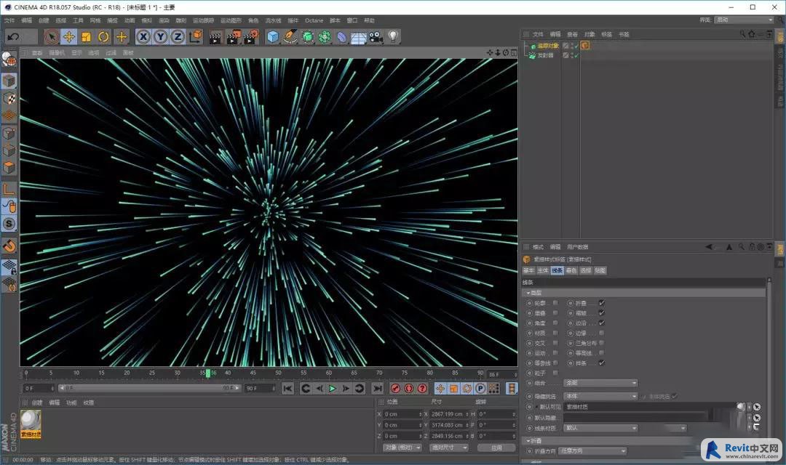Enable the 轮廓 outline checkbox
786x465 pixels.
click(x=555, y=303)
